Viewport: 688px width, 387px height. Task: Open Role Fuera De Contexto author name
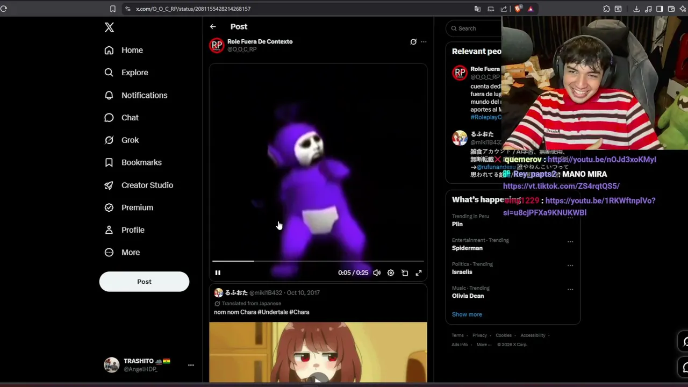click(x=260, y=41)
